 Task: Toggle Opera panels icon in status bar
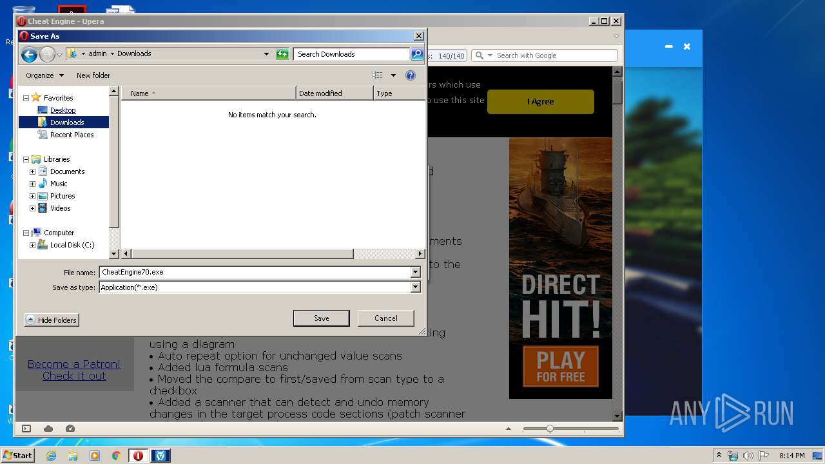point(26,429)
